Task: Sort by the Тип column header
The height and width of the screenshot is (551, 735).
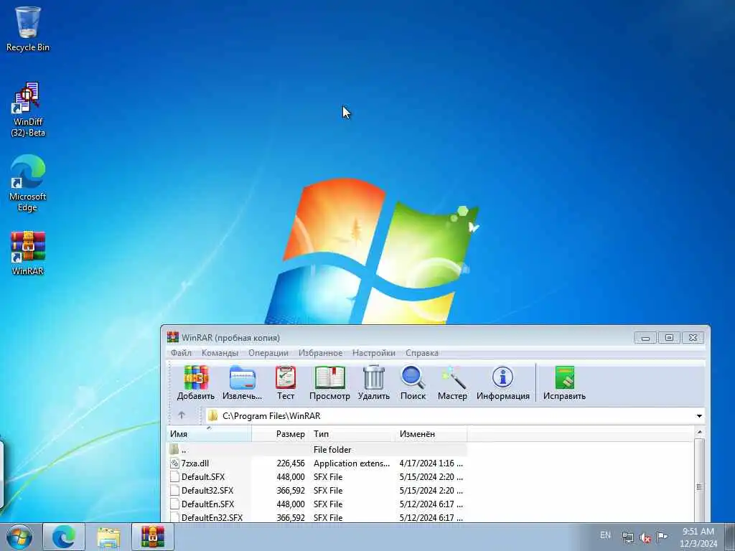Action: coord(352,434)
